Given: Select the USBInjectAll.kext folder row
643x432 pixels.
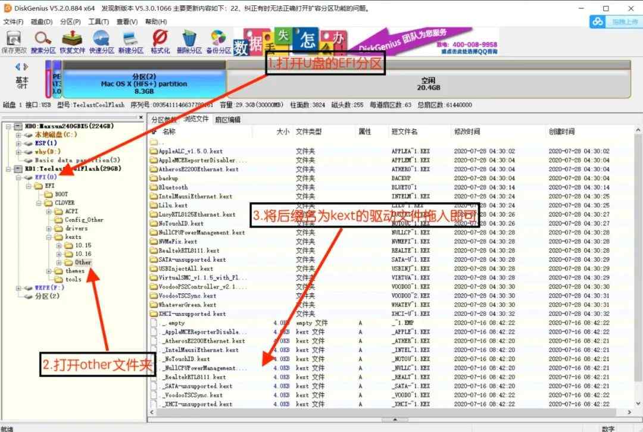Looking at the screenshot, I should (391, 268).
